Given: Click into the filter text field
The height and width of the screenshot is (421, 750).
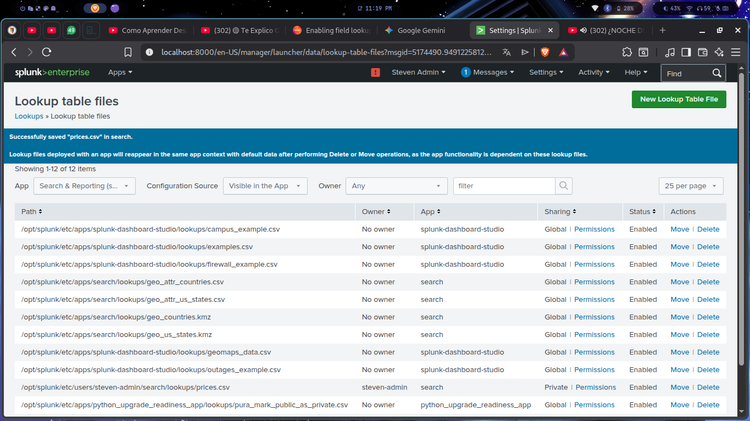Looking at the screenshot, I should 504,186.
